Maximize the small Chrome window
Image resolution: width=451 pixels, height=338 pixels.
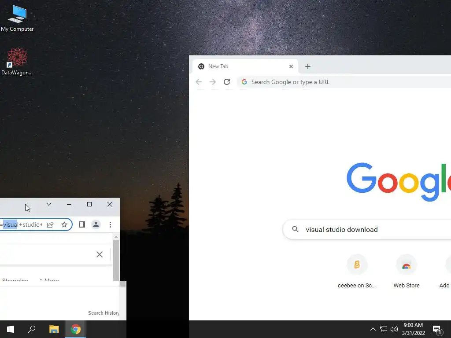89,204
